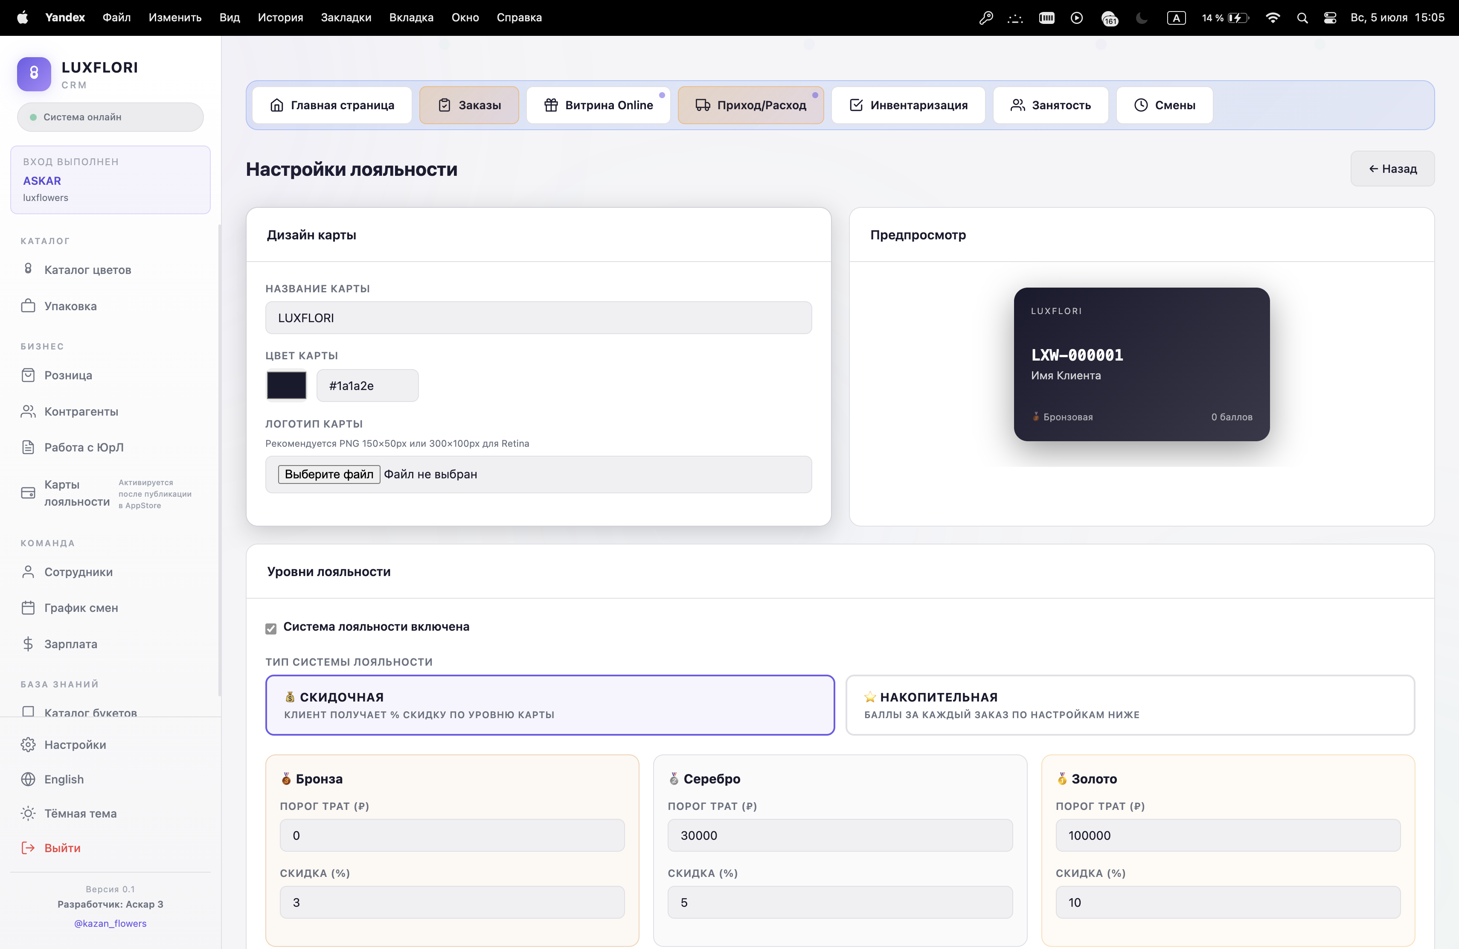Open the passwords key menu bar icon
1459x949 pixels.
pos(986,18)
